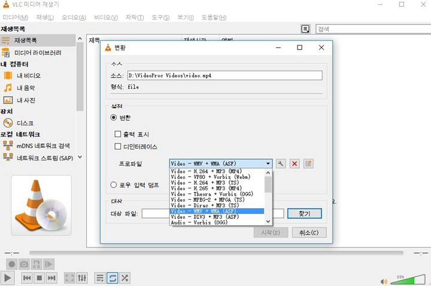This screenshot has width=431, height=286.
Task: Choose Video - VP80 + Vorbis (Webm) profile
Action: [x=217, y=177]
